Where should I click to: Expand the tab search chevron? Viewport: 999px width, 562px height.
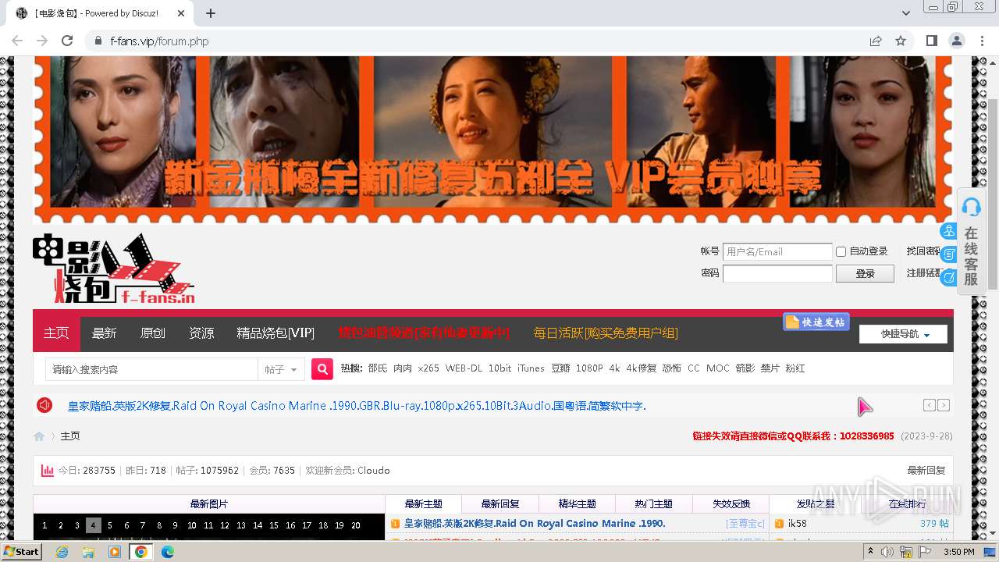pyautogui.click(x=906, y=13)
